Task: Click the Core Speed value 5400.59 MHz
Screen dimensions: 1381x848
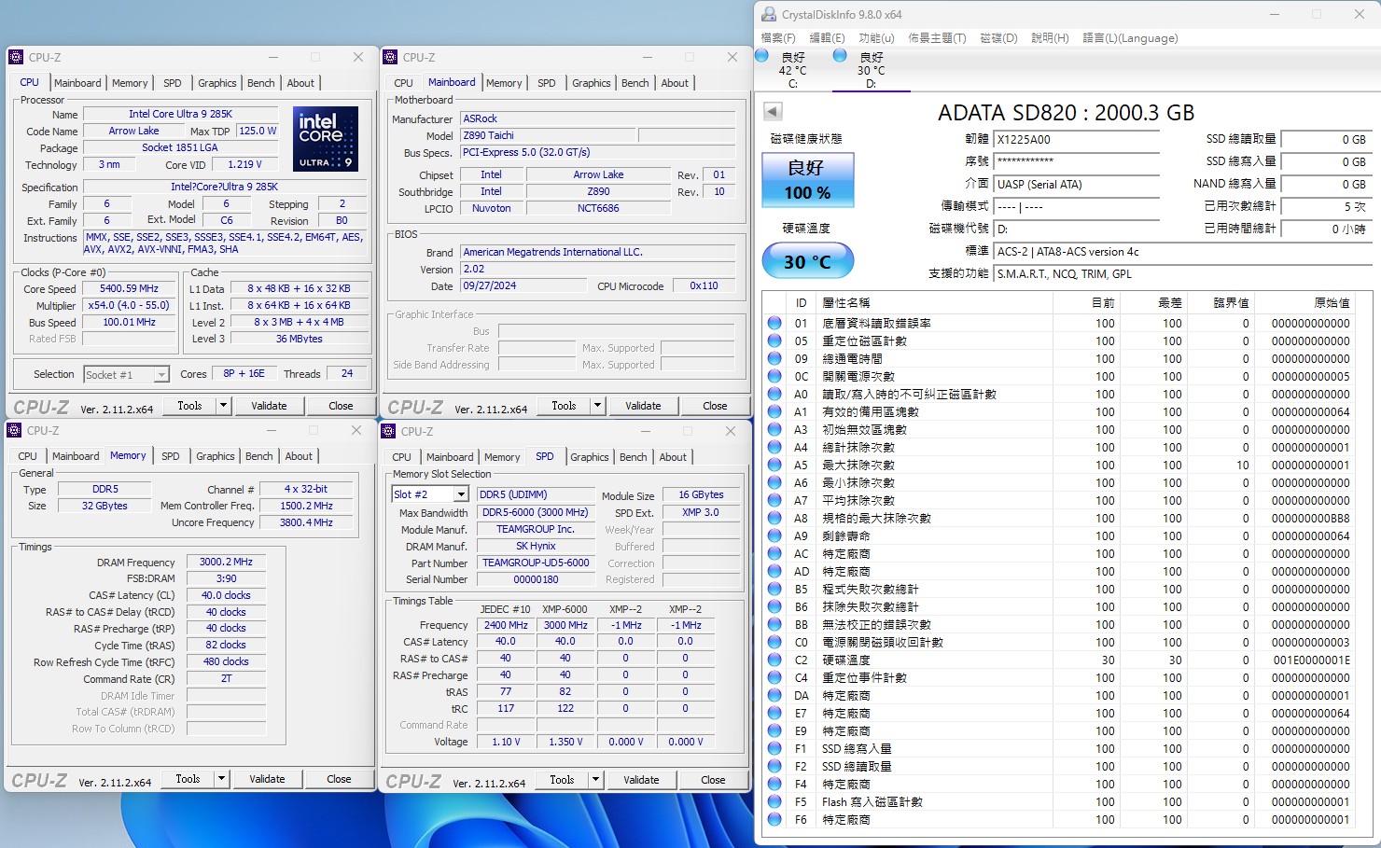Action: coord(129,288)
